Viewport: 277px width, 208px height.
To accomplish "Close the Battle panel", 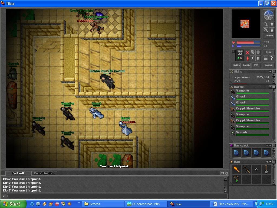I will tap(274, 87).
